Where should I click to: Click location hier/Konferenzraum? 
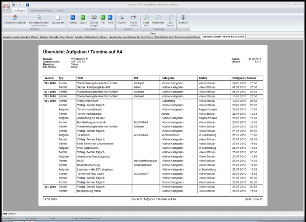146,161
